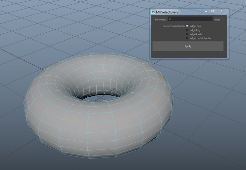Select the edgeLoopOrBorder radio option
The height and width of the screenshot is (170, 246).
[187, 38]
